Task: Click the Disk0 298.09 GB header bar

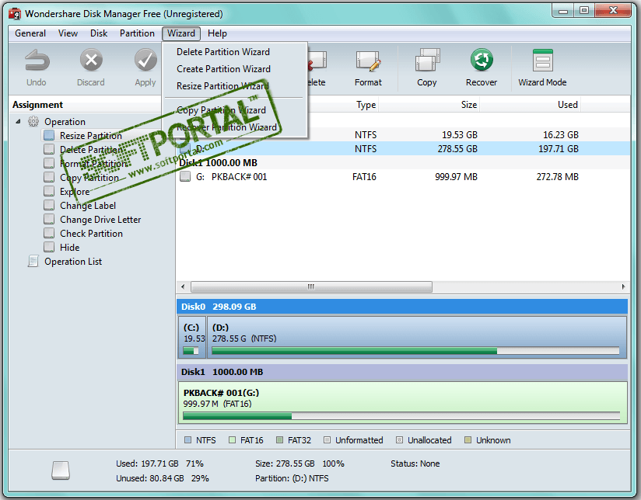Action: (403, 307)
